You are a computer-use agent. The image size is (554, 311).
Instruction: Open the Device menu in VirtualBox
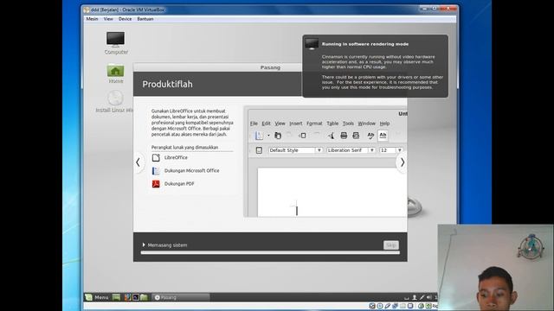(x=125, y=19)
